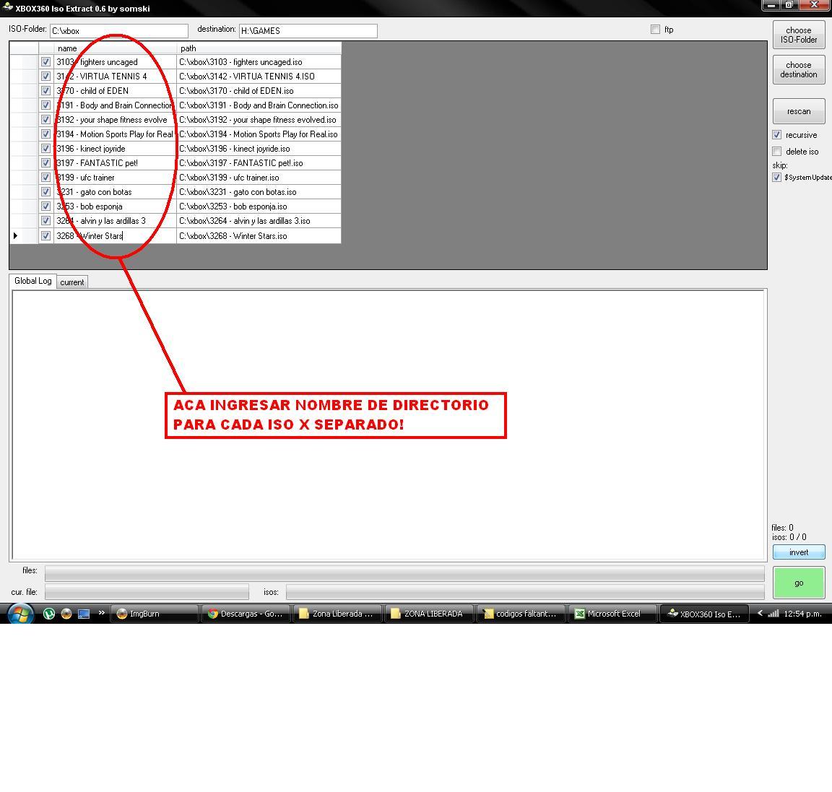
Task: Select the name cell '3264 - alvin y las ardillas 3'
Action: click(115, 221)
